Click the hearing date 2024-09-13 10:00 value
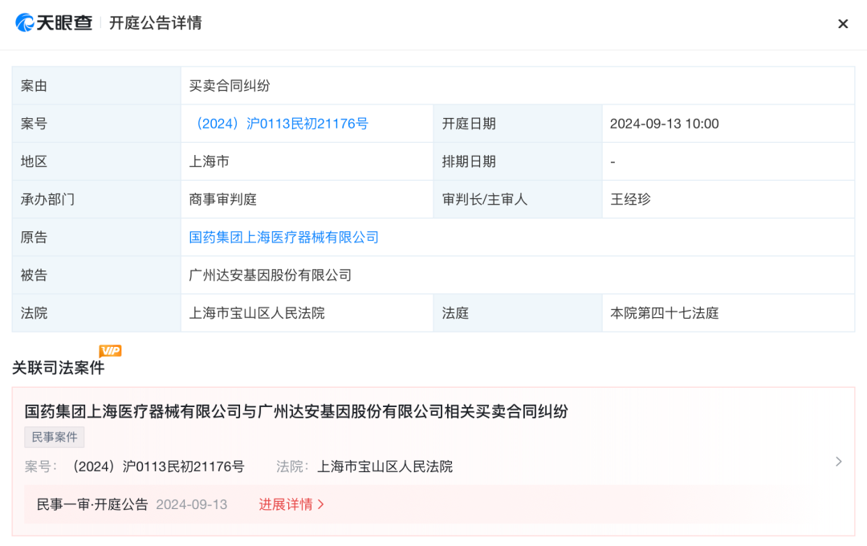 coord(664,124)
